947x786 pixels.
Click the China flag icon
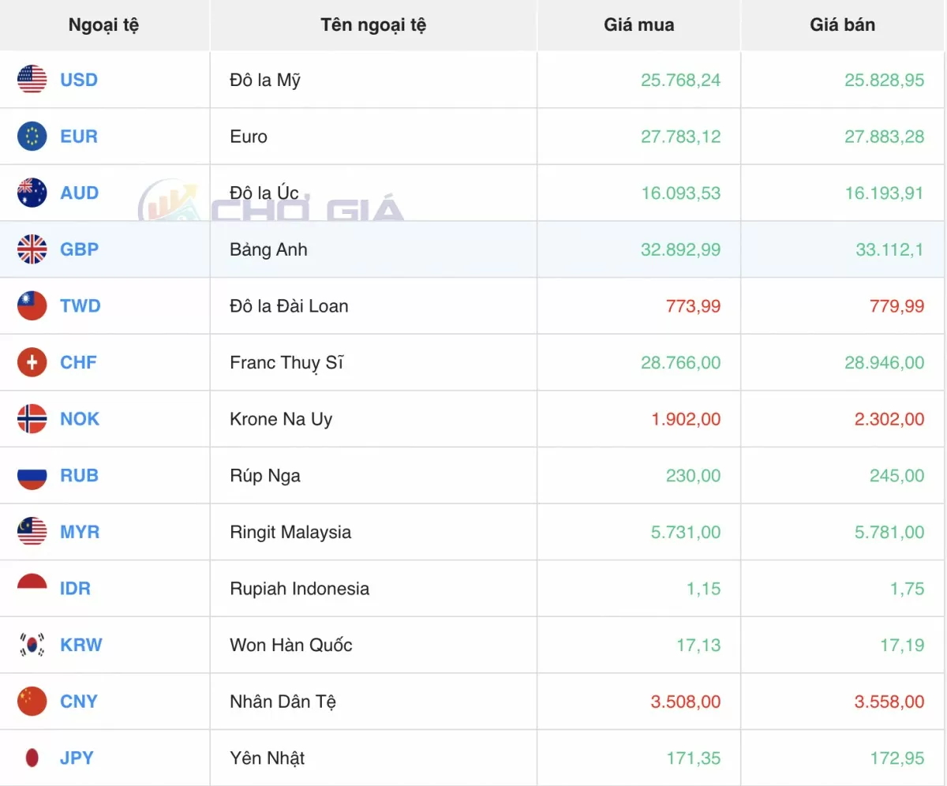click(x=32, y=701)
